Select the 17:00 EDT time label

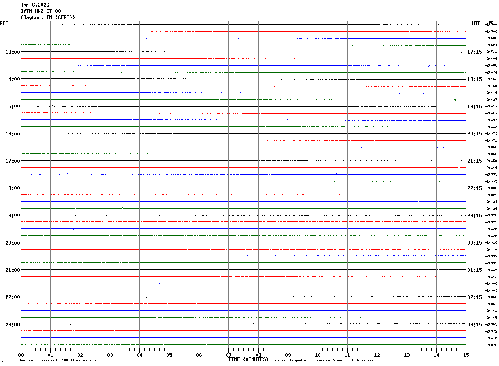(x=12, y=161)
